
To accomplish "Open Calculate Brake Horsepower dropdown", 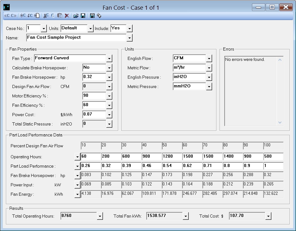I will (109, 68).
